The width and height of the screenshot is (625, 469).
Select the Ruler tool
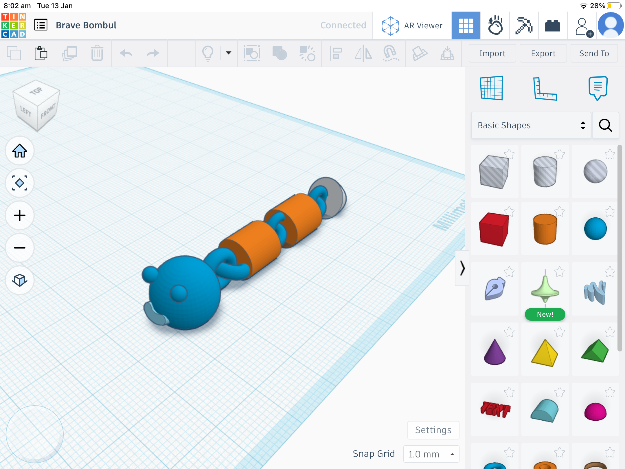[545, 89]
